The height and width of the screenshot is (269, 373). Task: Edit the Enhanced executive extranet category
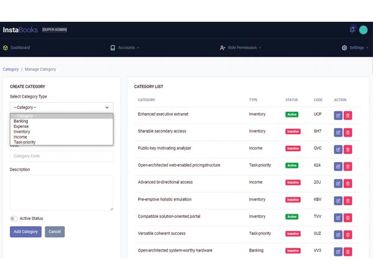pos(338,115)
